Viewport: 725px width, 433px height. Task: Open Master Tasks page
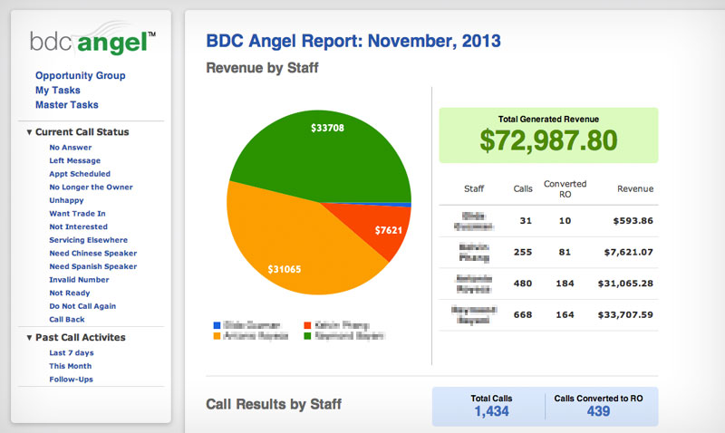66,105
